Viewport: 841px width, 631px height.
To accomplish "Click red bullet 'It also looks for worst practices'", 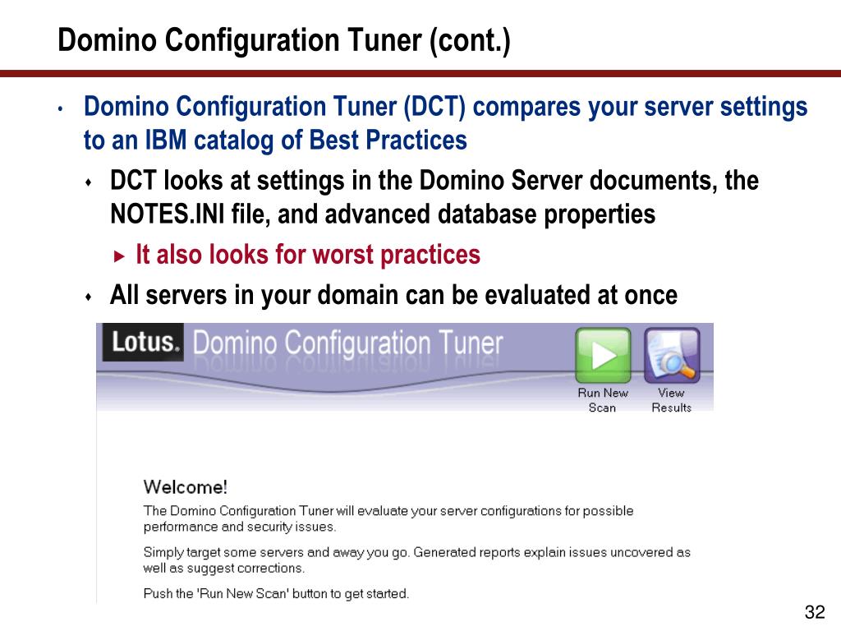I will click(308, 255).
